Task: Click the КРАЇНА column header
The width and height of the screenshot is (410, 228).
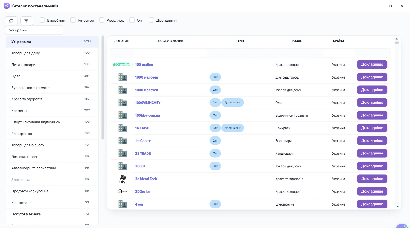Action: [x=339, y=41]
